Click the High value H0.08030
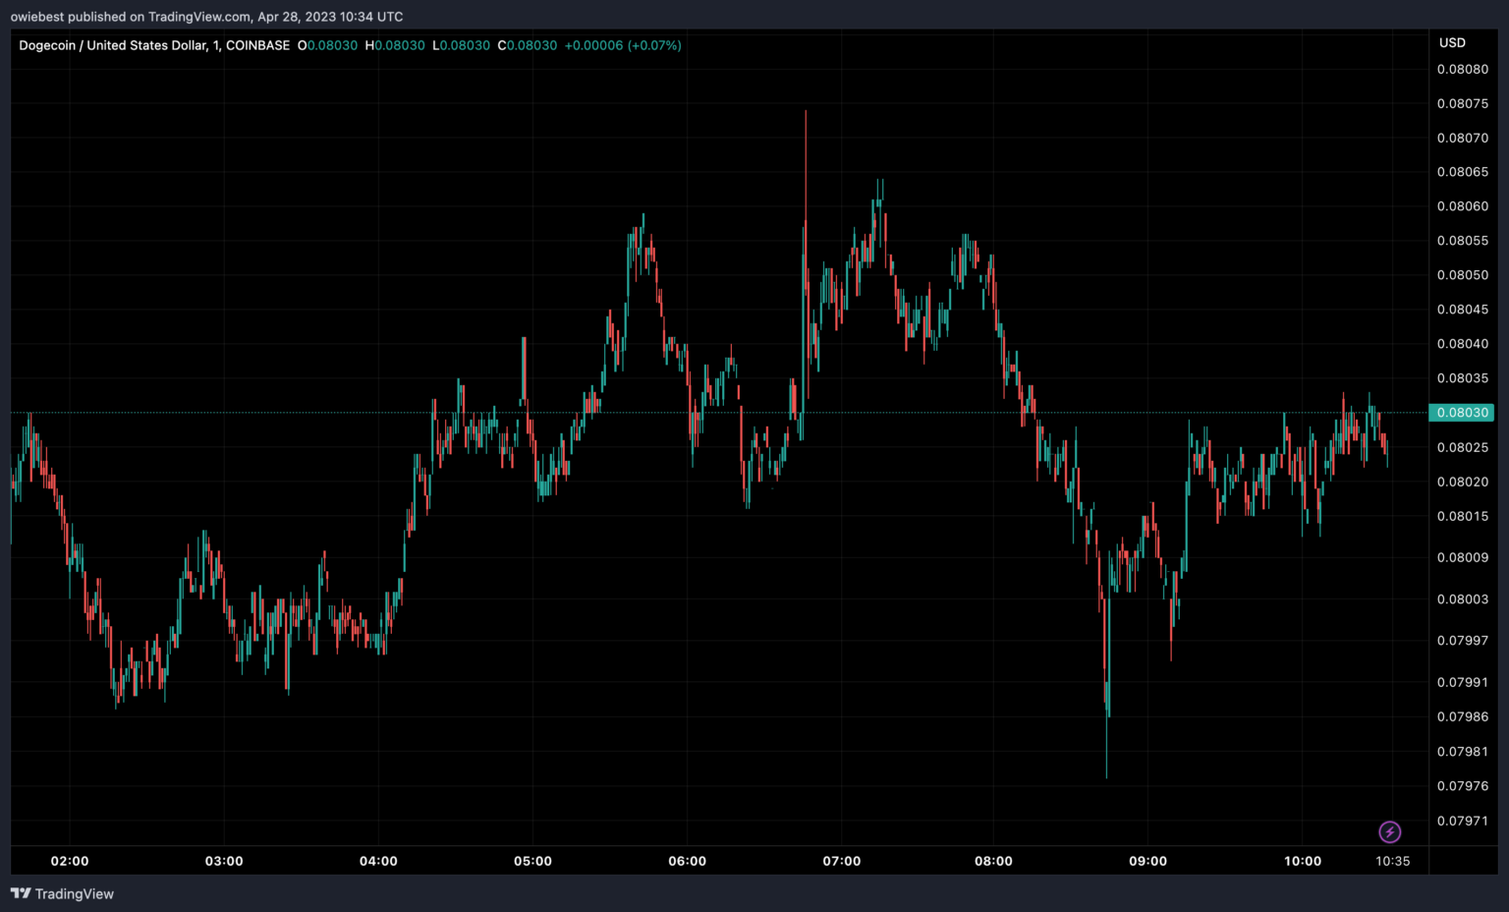 point(395,45)
